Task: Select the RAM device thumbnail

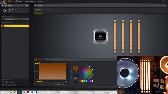Action: click(38, 10)
